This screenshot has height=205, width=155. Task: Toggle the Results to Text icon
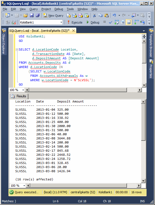129,22
